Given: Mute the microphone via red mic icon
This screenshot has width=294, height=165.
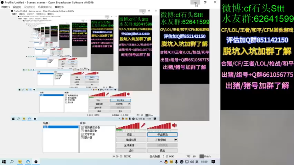Looking at the screenshot, I should pyautogui.click(x=143, y=125).
